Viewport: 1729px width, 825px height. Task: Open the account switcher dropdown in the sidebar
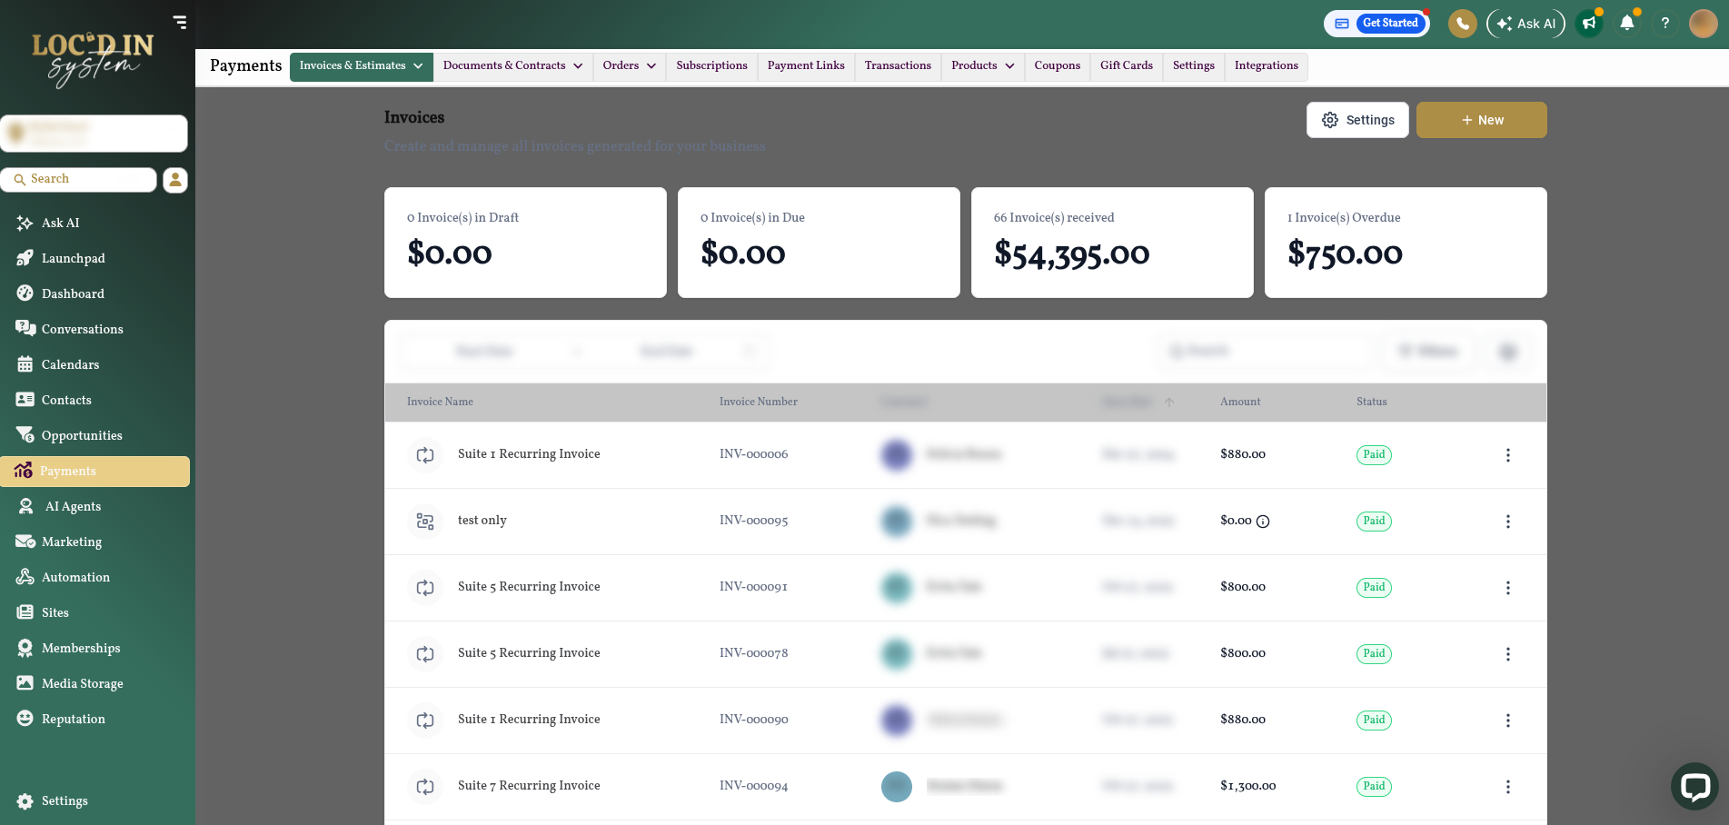click(x=94, y=134)
